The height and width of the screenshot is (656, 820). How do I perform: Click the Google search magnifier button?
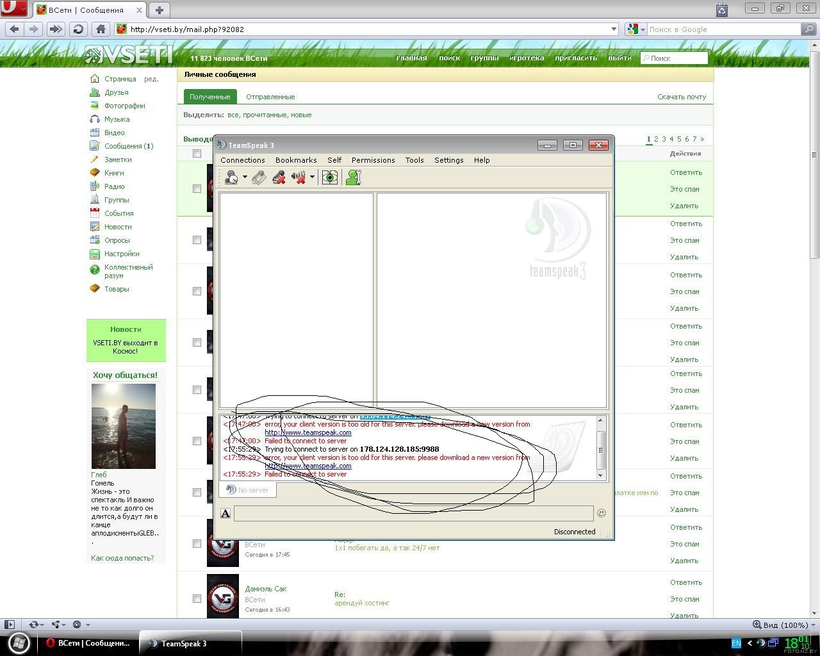point(809,29)
